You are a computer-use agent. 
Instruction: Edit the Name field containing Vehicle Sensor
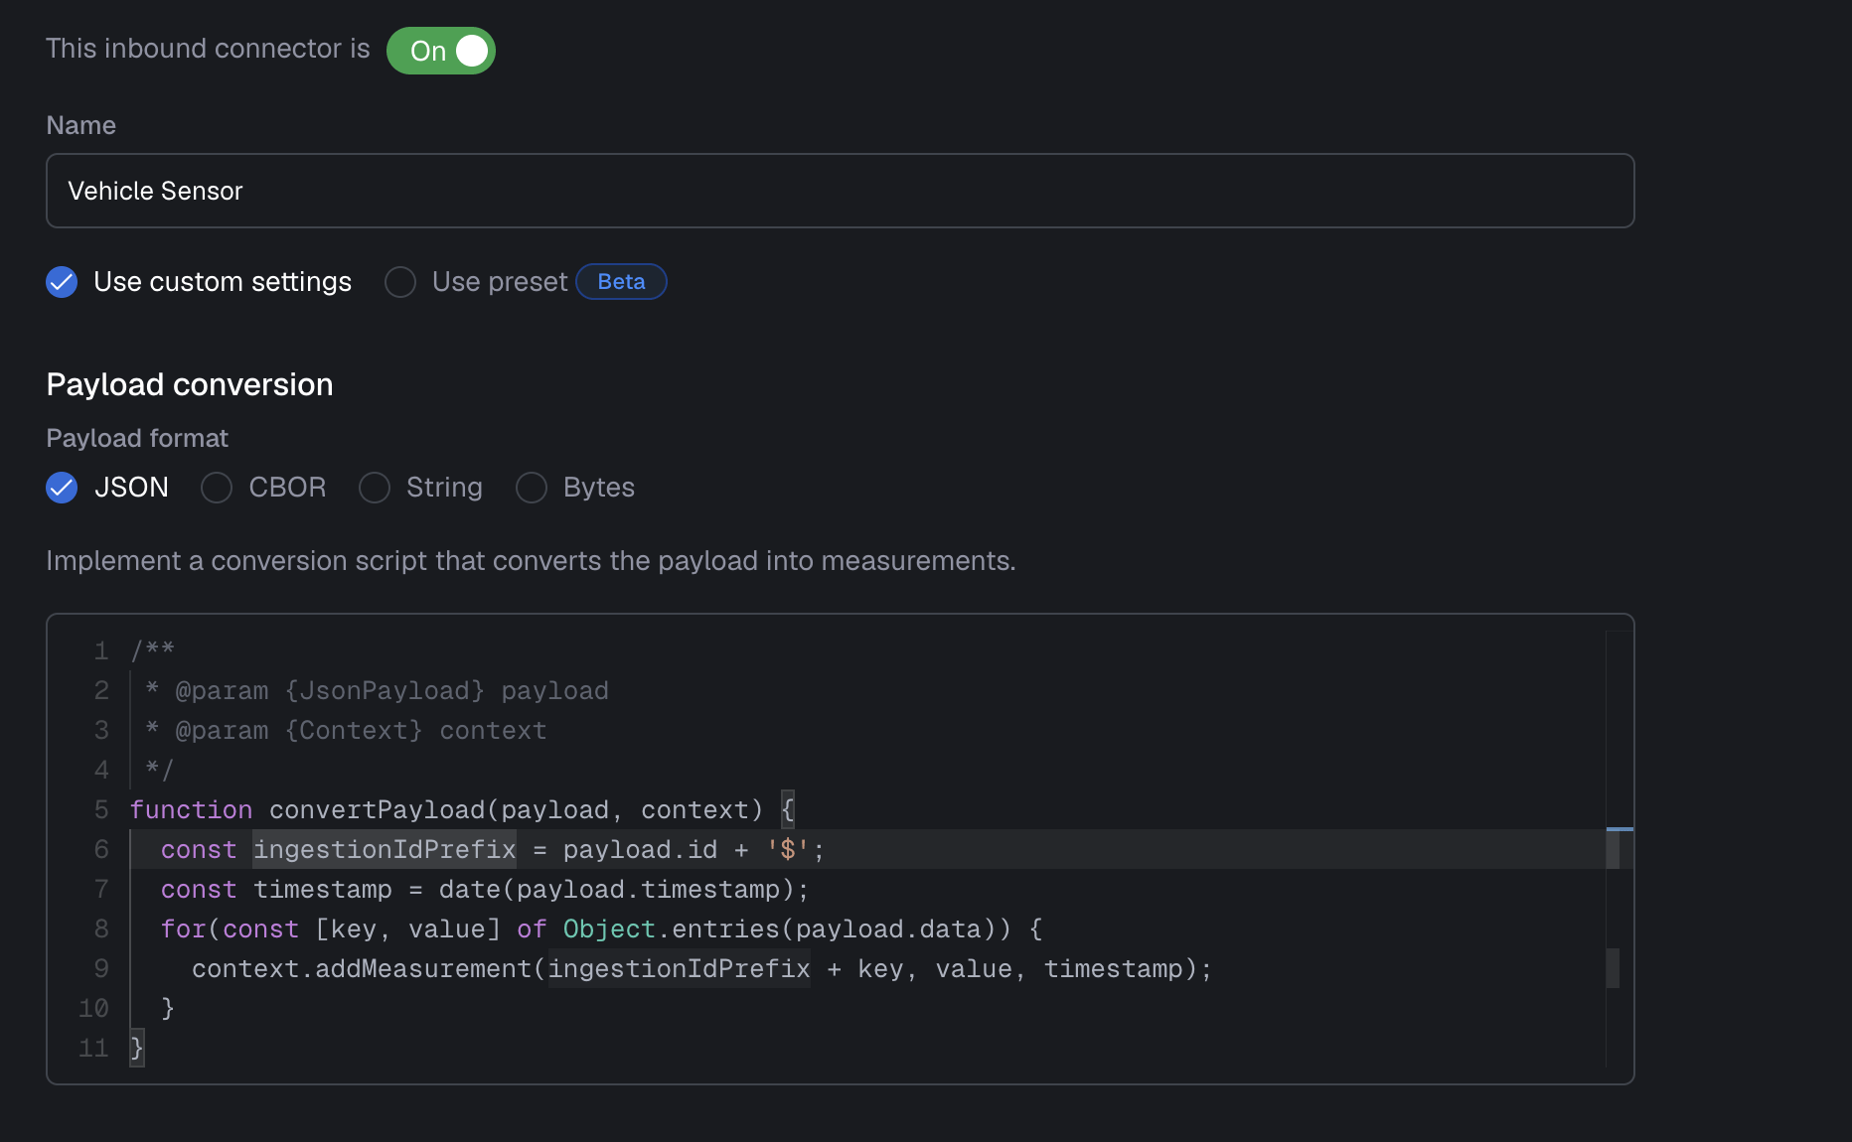coord(840,191)
